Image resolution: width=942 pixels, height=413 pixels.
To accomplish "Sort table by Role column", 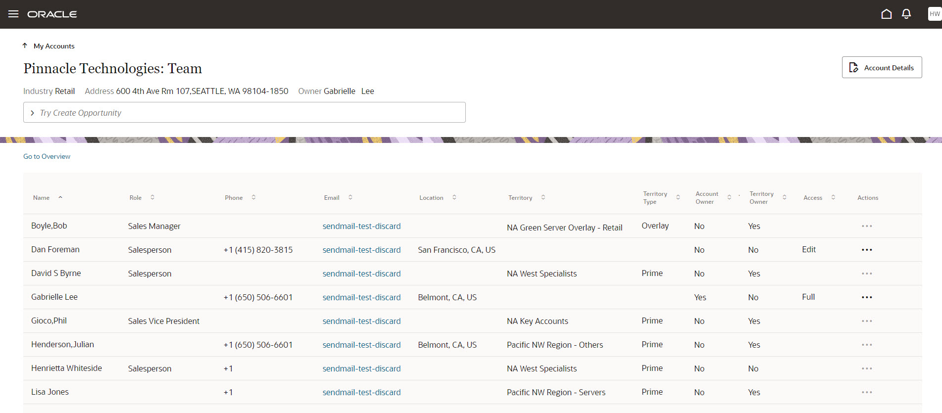I will pos(152,197).
